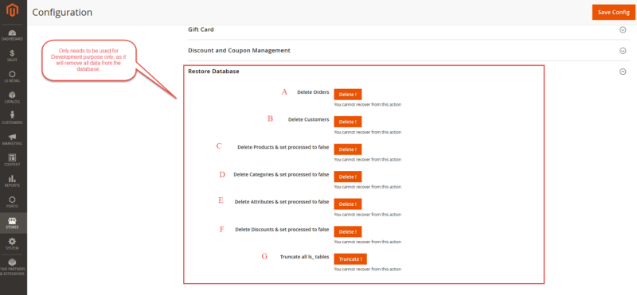Click Delete button for Delete Orders
The width and height of the screenshot is (637, 295).
coord(348,95)
